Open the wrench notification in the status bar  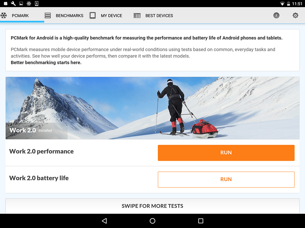pyautogui.click(x=13, y=4)
